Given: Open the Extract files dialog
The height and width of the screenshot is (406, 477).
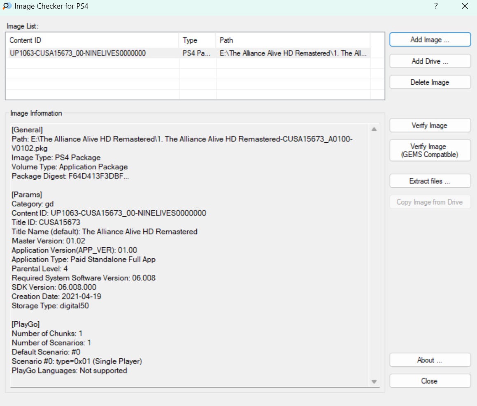Looking at the screenshot, I should [430, 181].
